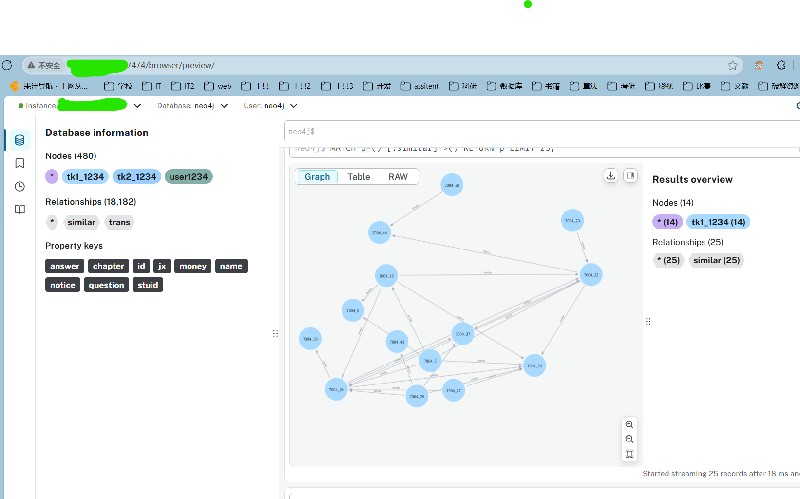Image resolution: width=800 pixels, height=499 pixels.
Task: Toggle the results side panel view
Action: tap(630, 175)
